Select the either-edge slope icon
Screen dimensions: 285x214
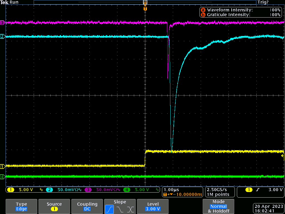130,209
